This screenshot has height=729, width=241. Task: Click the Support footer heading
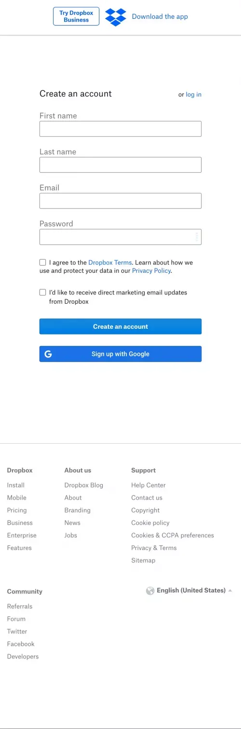point(144,470)
